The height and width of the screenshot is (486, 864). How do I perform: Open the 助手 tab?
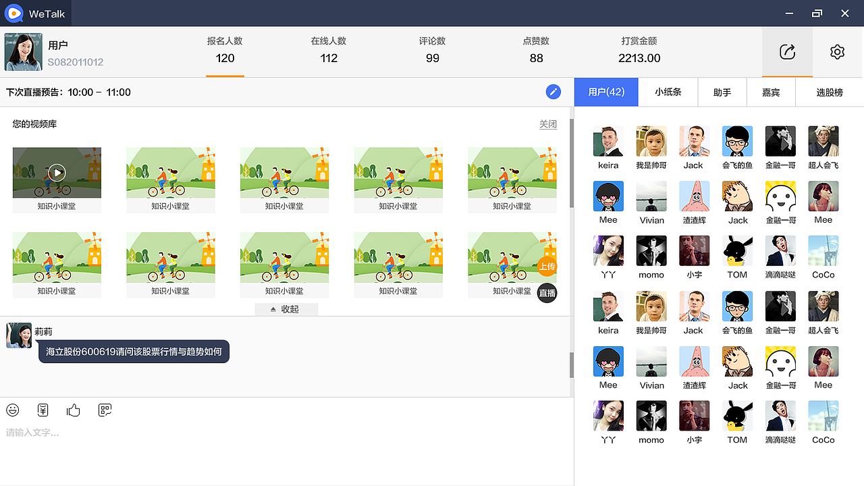pos(722,92)
